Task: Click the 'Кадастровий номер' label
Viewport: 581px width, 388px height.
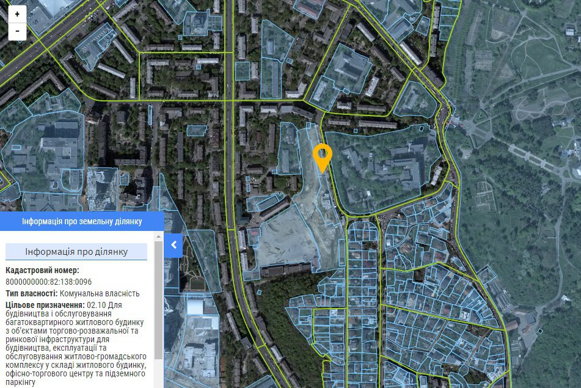Action: pyautogui.click(x=42, y=270)
